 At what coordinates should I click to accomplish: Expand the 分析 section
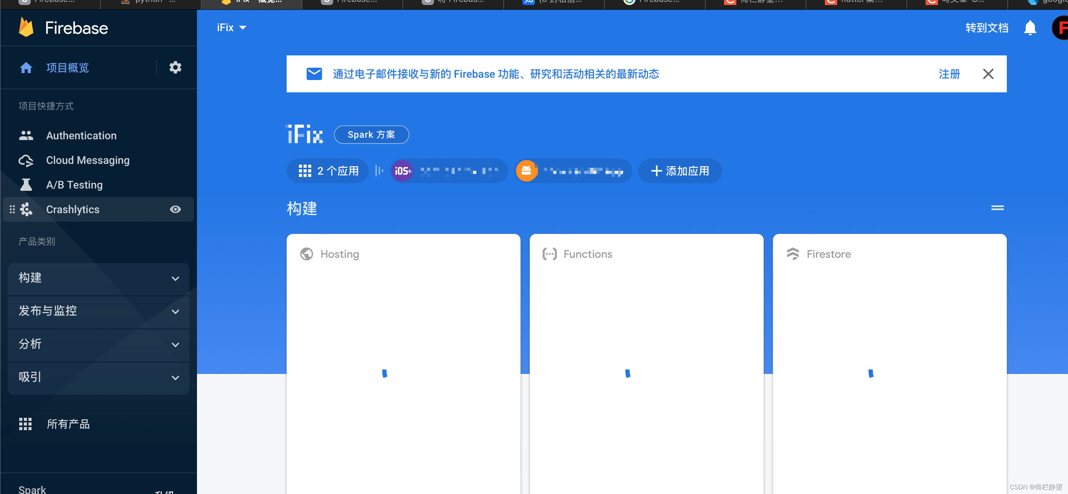tap(98, 345)
